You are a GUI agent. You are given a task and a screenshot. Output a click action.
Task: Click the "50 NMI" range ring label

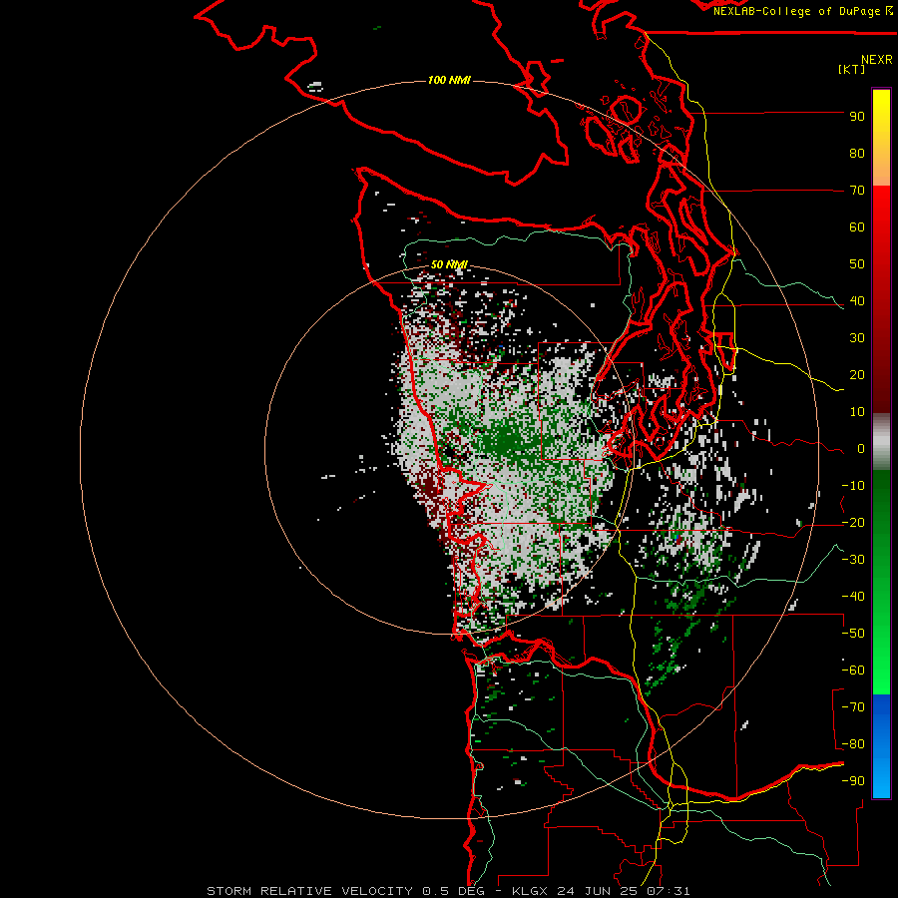coord(449,264)
